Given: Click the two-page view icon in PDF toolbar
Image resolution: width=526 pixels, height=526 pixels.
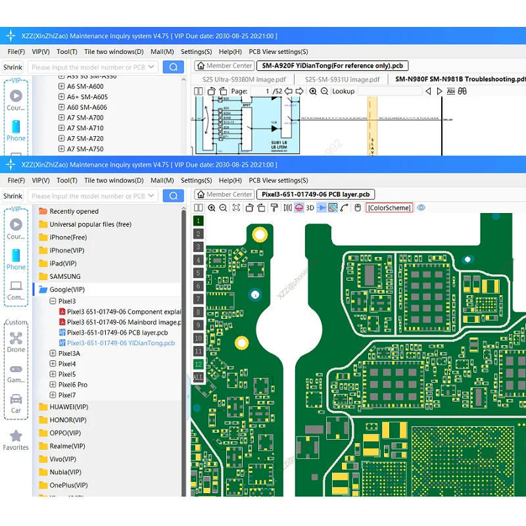Looking at the screenshot, I should coord(199,91).
